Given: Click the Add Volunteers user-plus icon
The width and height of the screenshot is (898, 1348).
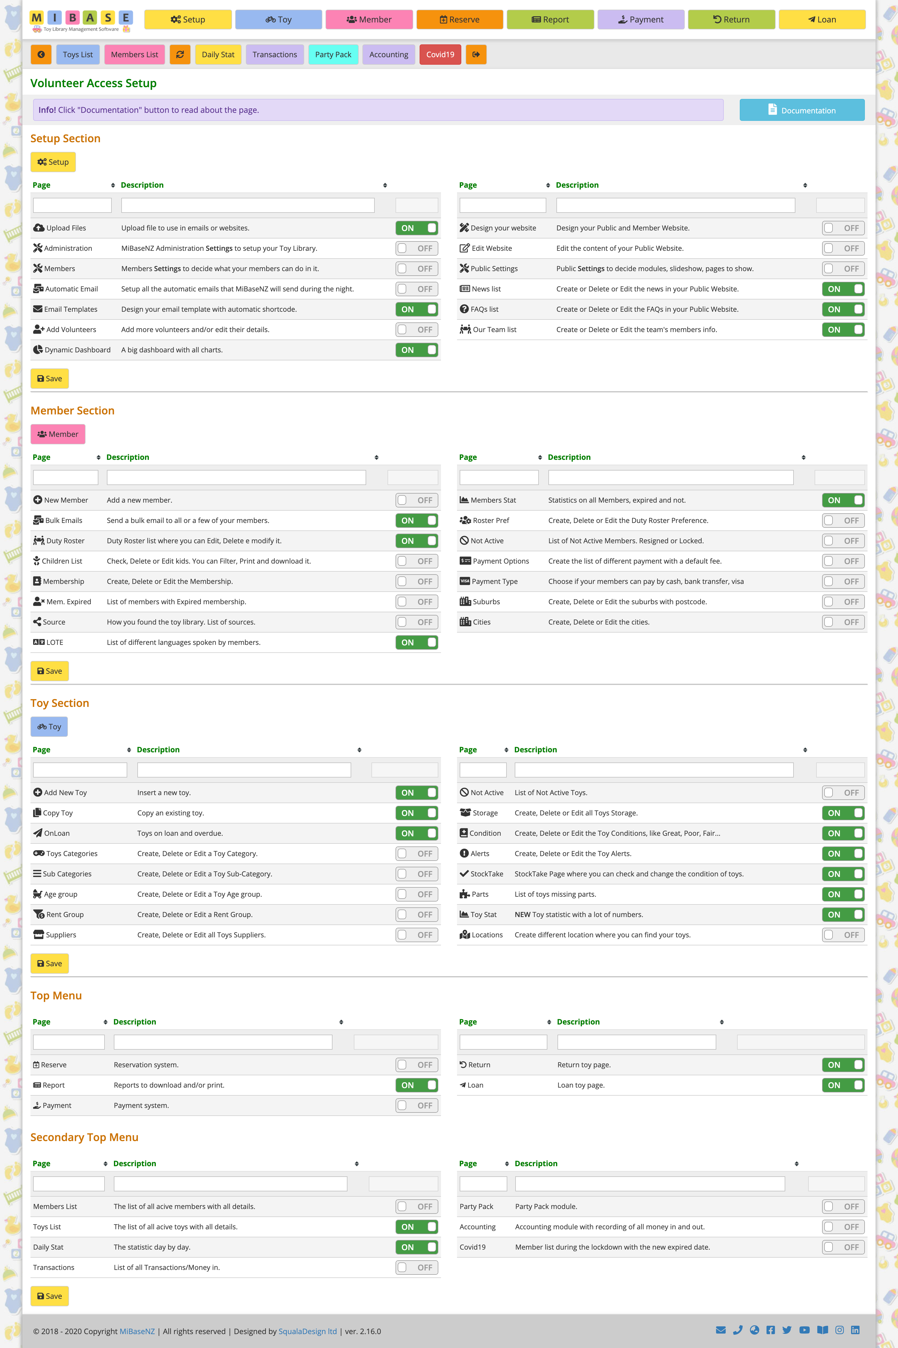Looking at the screenshot, I should point(38,329).
